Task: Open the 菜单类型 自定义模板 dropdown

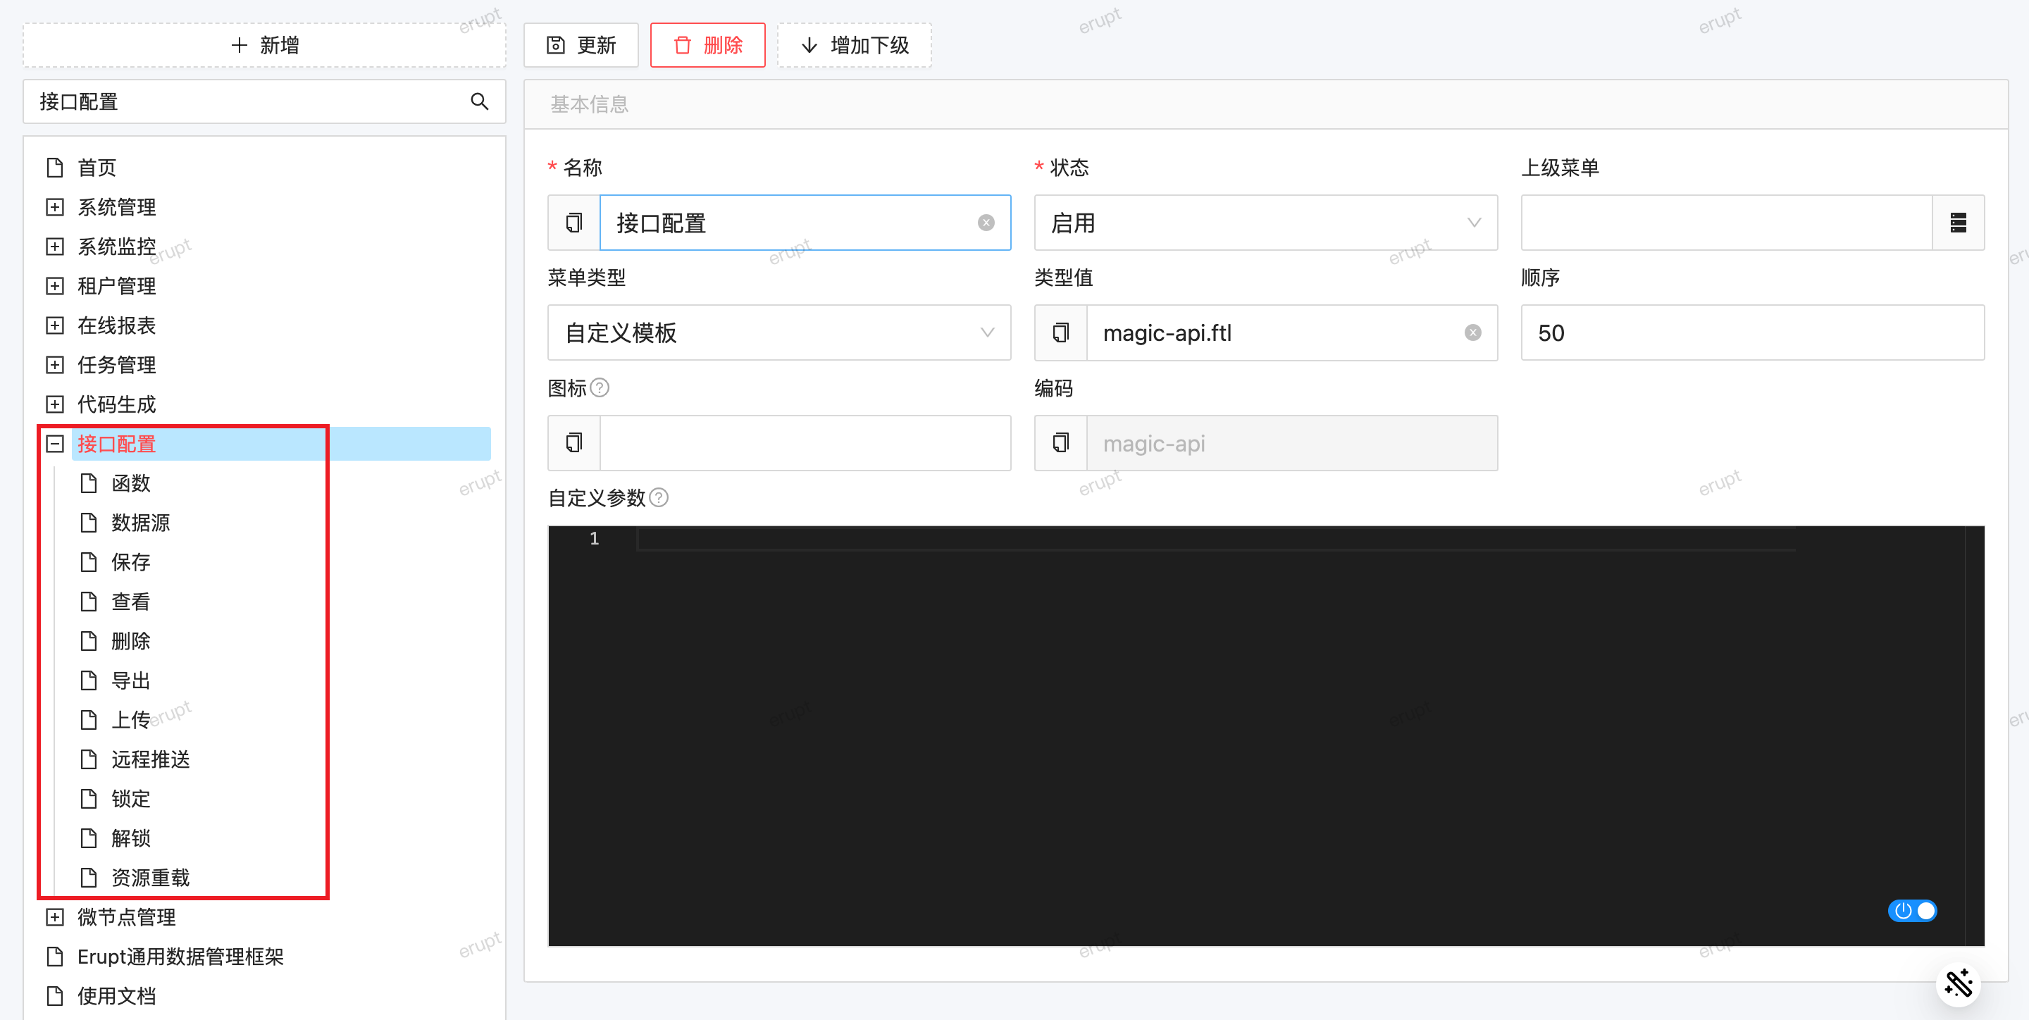Action: tap(778, 333)
